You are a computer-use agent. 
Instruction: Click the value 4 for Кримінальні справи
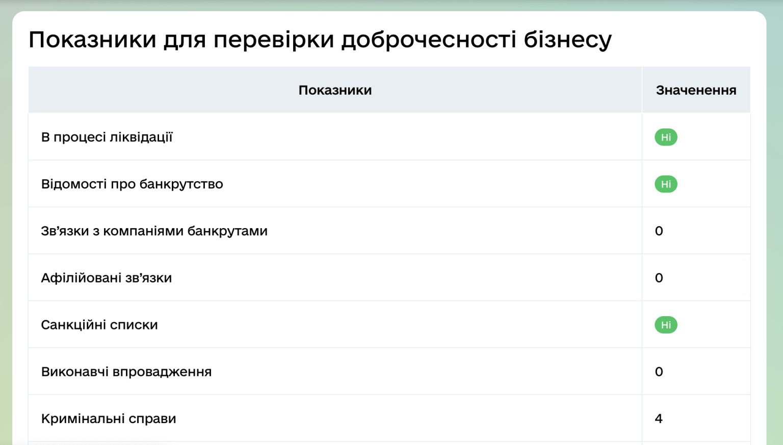click(659, 419)
